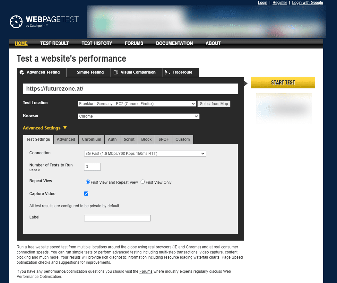Click the blurred ad below Start Test

coord(284,108)
